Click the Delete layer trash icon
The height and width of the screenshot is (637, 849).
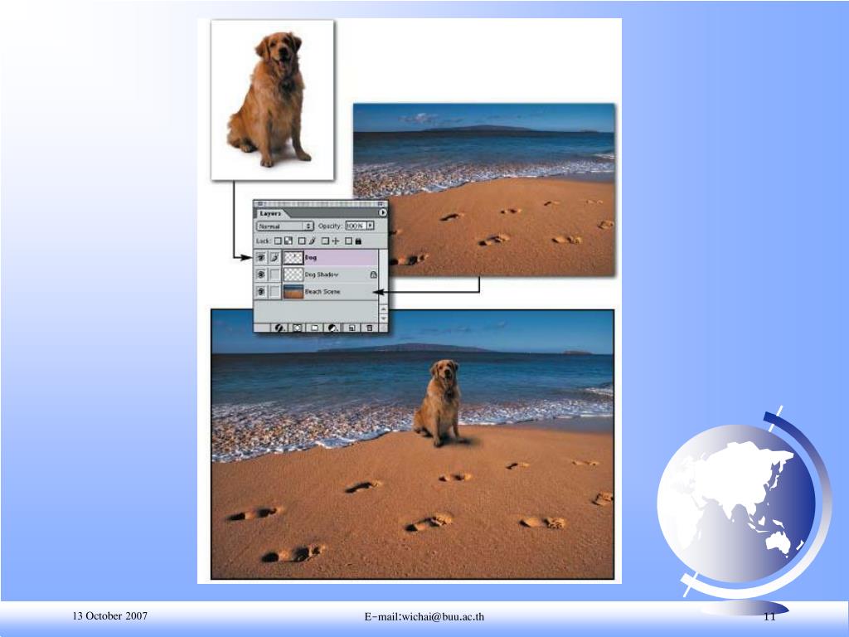(369, 328)
